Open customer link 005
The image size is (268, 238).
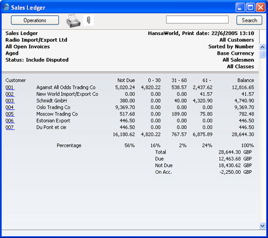pos(10,114)
